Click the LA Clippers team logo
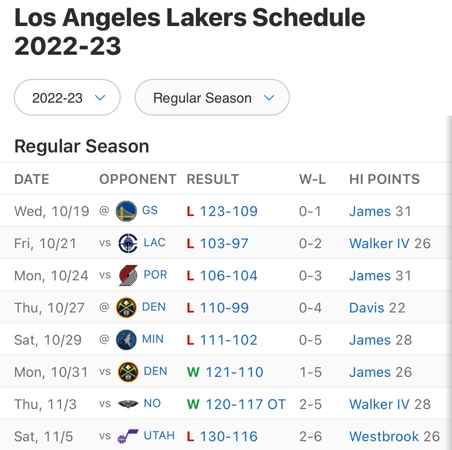 [x=128, y=243]
